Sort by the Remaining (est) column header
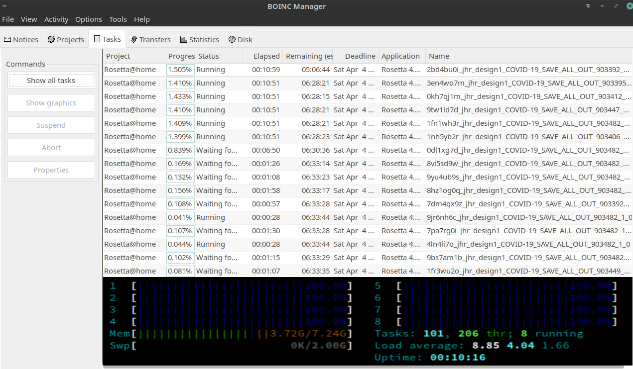Viewport: 633px width, 369px height. pyautogui.click(x=308, y=56)
